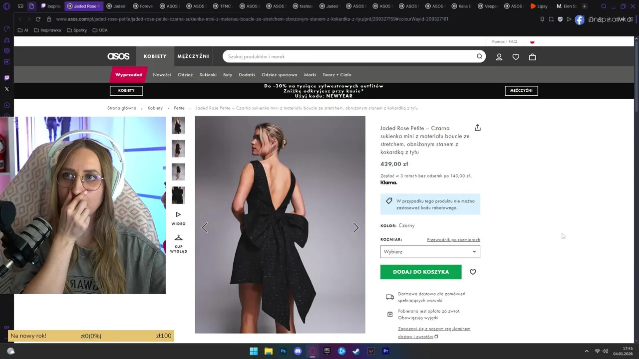Open File Explorer from taskbar
Viewport: 639px width, 359px height.
click(268, 351)
